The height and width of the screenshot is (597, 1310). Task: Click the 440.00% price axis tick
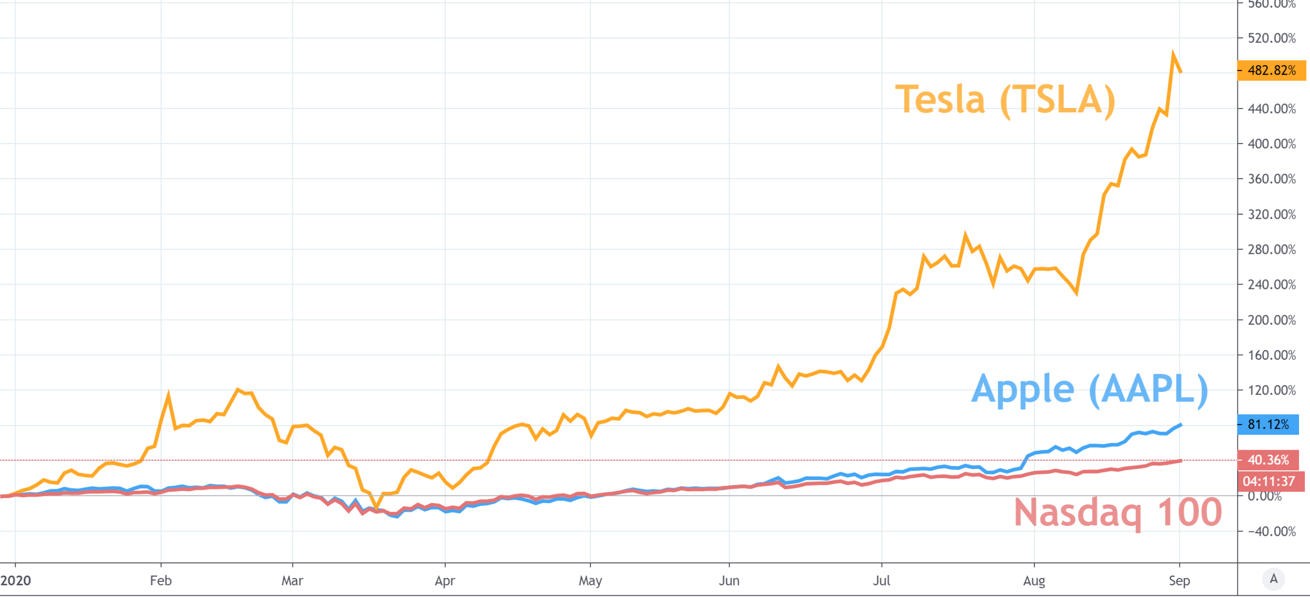1272,109
